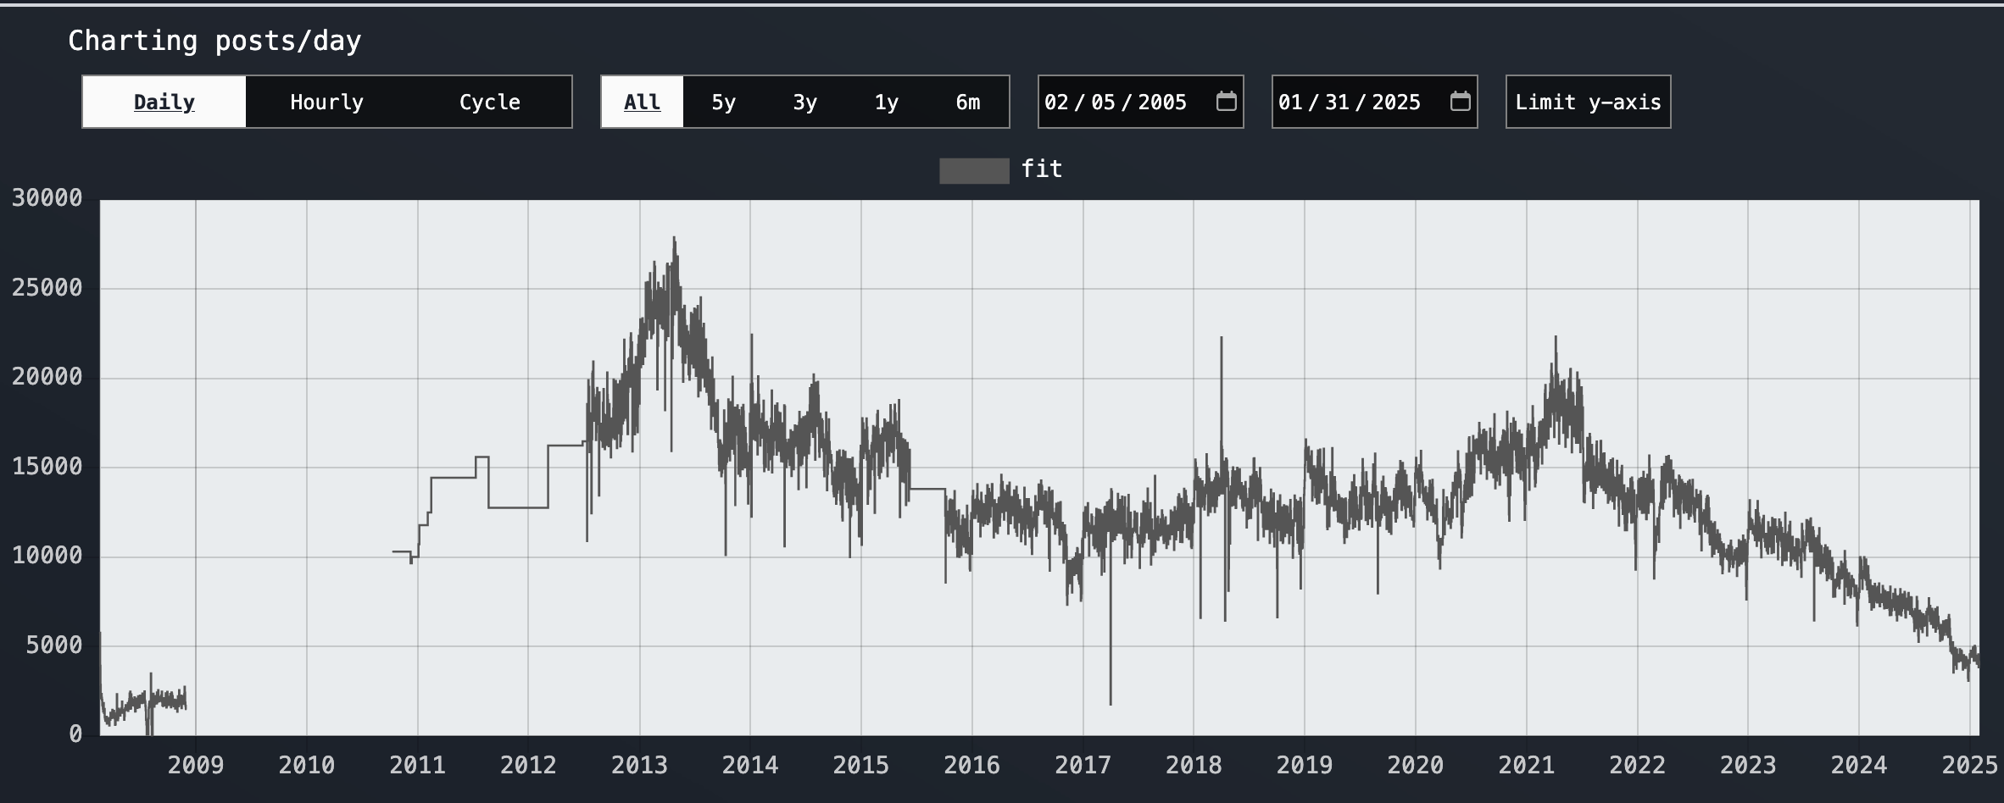2004x803 pixels.
Task: Click the 30000 y-axis label
Action: tap(47, 198)
